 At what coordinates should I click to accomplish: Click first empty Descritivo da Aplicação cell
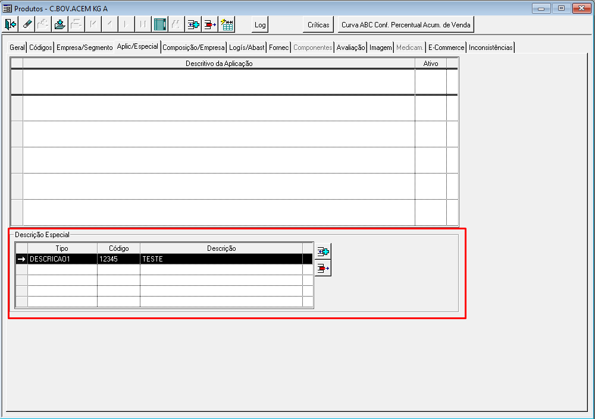[x=219, y=82]
